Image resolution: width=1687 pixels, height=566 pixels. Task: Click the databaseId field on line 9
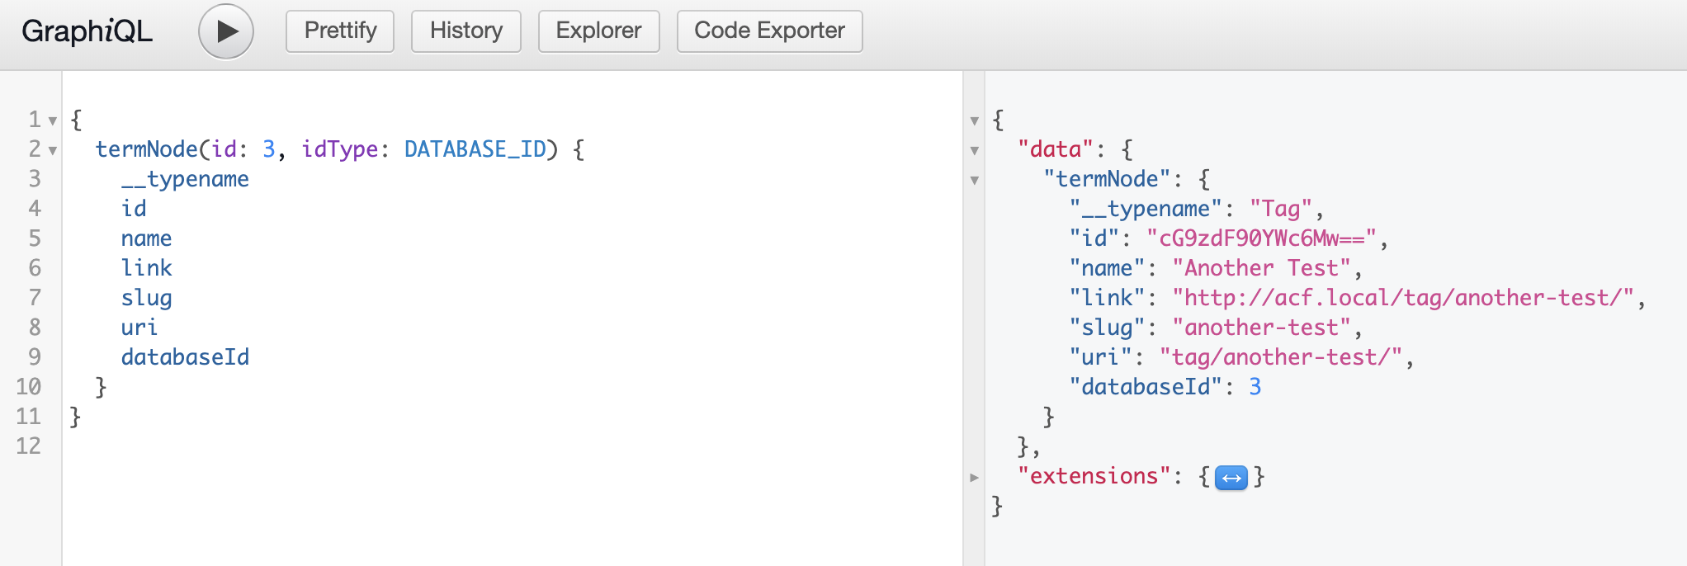tap(185, 357)
